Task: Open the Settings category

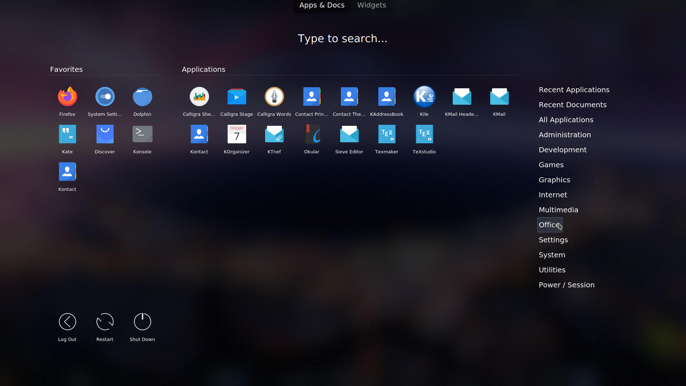Action: click(x=553, y=240)
